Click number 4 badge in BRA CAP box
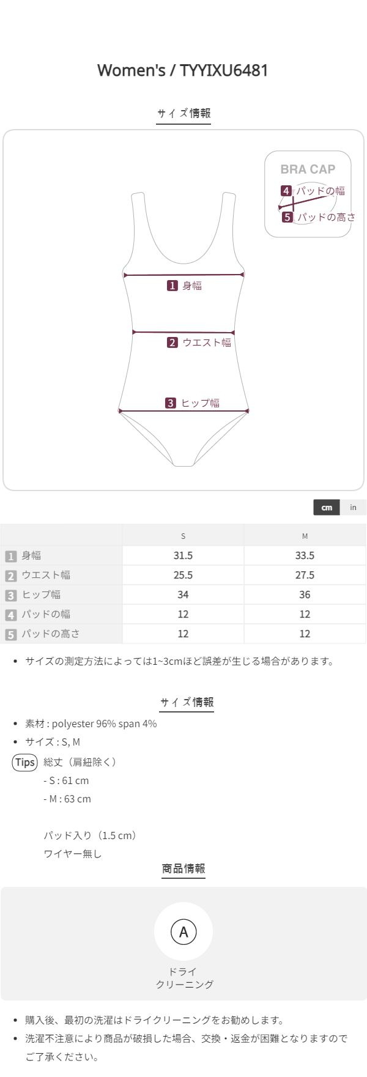Viewport: 367px width, 1077px height. point(286,191)
